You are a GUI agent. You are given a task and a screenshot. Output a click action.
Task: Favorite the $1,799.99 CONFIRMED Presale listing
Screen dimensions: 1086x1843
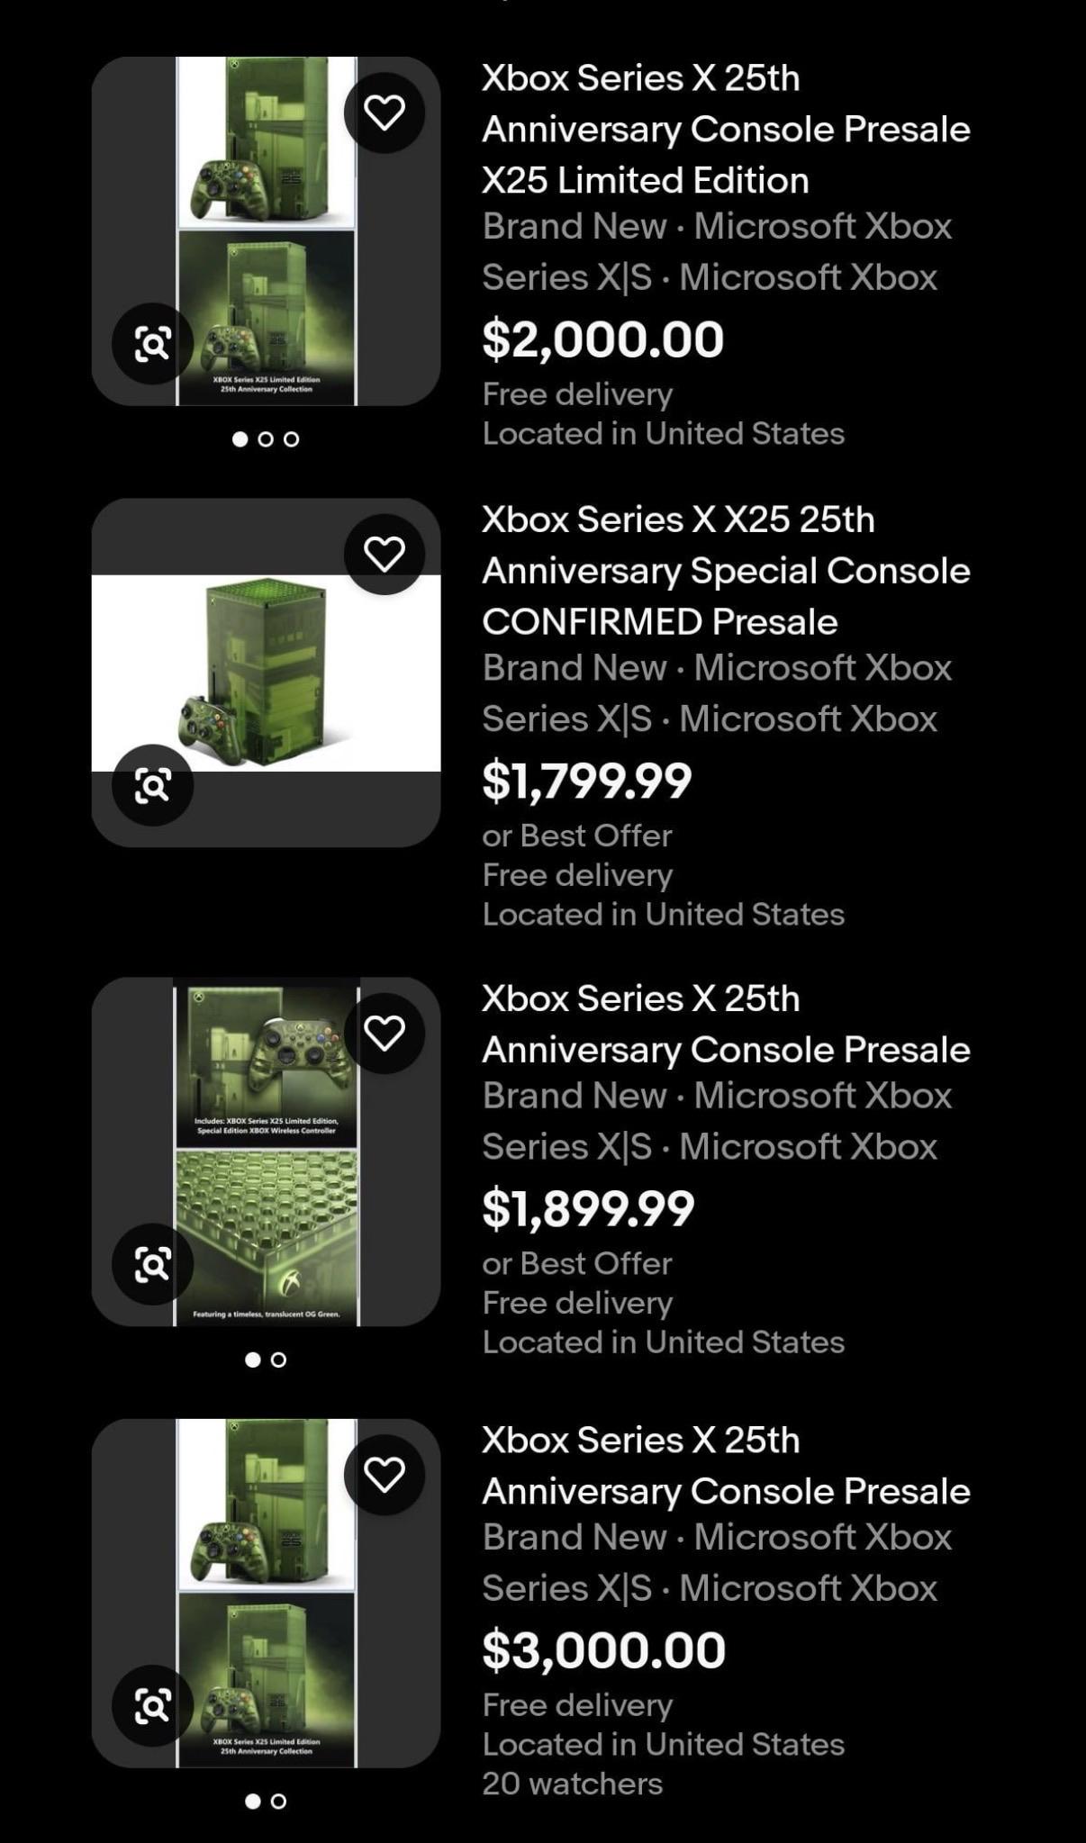tap(385, 554)
